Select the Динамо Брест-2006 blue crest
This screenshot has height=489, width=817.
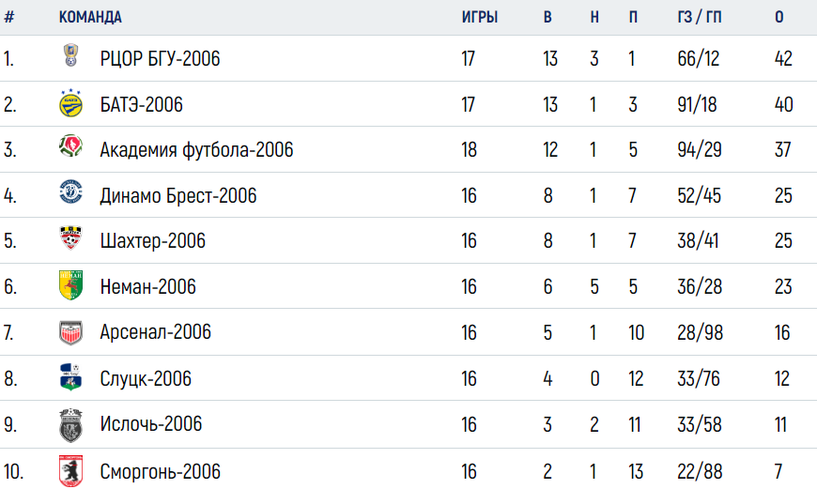[70, 191]
